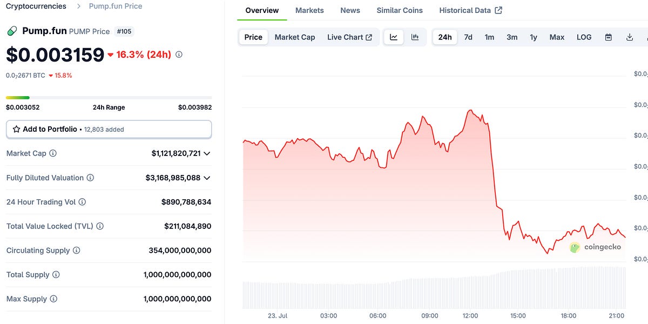Open Live Chart via its external link icon
This screenshot has height=324, width=648.
pos(369,37)
